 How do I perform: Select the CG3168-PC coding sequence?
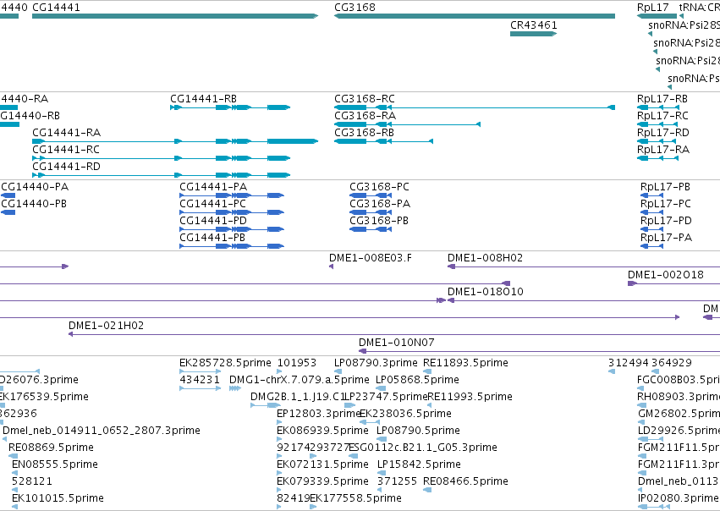371,195
